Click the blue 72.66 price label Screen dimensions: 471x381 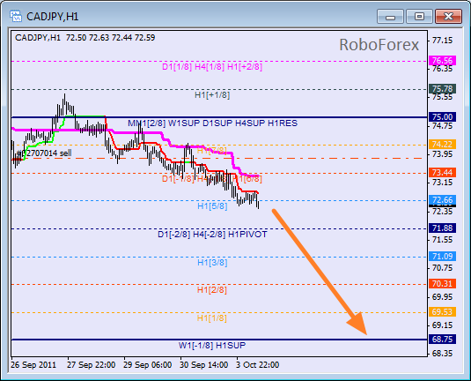click(x=442, y=200)
